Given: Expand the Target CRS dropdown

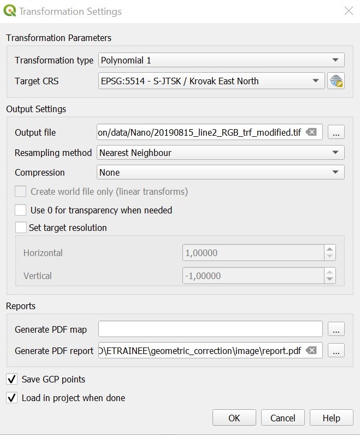Looking at the screenshot, I should (211, 81).
